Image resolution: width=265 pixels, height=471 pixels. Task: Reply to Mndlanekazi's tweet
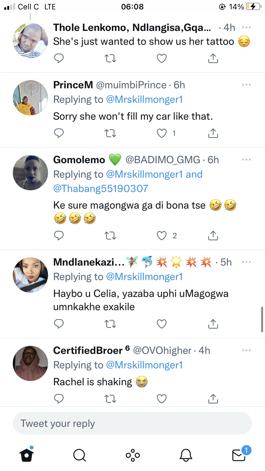coord(59,323)
